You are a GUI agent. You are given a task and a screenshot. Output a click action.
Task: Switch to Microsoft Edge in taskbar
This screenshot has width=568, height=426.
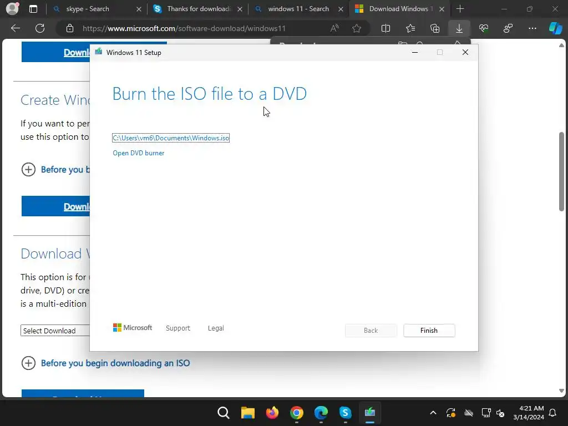coord(321,413)
